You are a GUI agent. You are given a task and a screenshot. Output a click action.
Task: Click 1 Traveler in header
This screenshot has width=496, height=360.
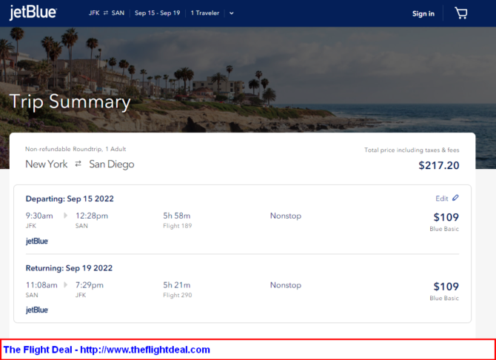(x=204, y=13)
